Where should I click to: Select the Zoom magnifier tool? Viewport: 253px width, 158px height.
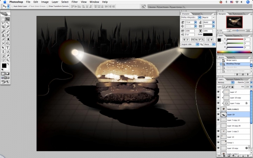pos(8,60)
